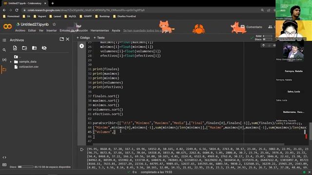Click line 31 print(finales)
This screenshot has width=312, height=175.
pyautogui.click(x=106, y=69)
